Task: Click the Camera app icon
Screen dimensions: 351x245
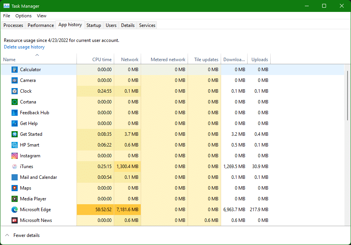Action: (15, 80)
